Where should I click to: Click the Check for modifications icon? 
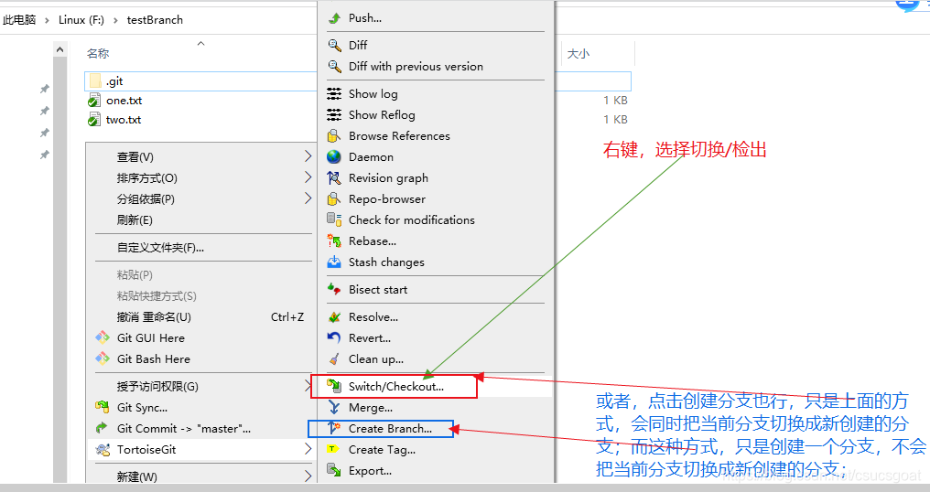pyautogui.click(x=334, y=219)
